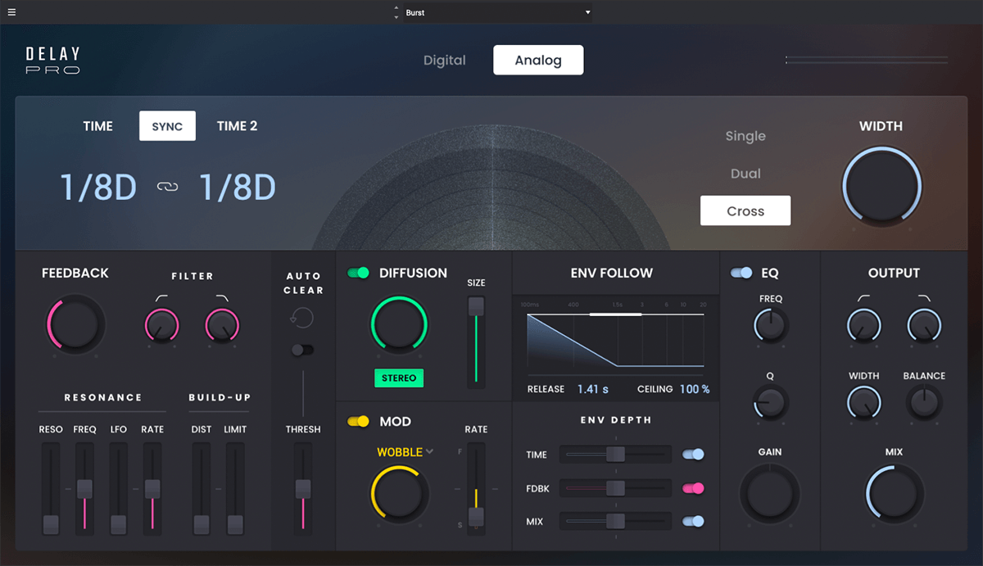Click the EQ Freq knob
The height and width of the screenshot is (566, 983).
(x=769, y=325)
